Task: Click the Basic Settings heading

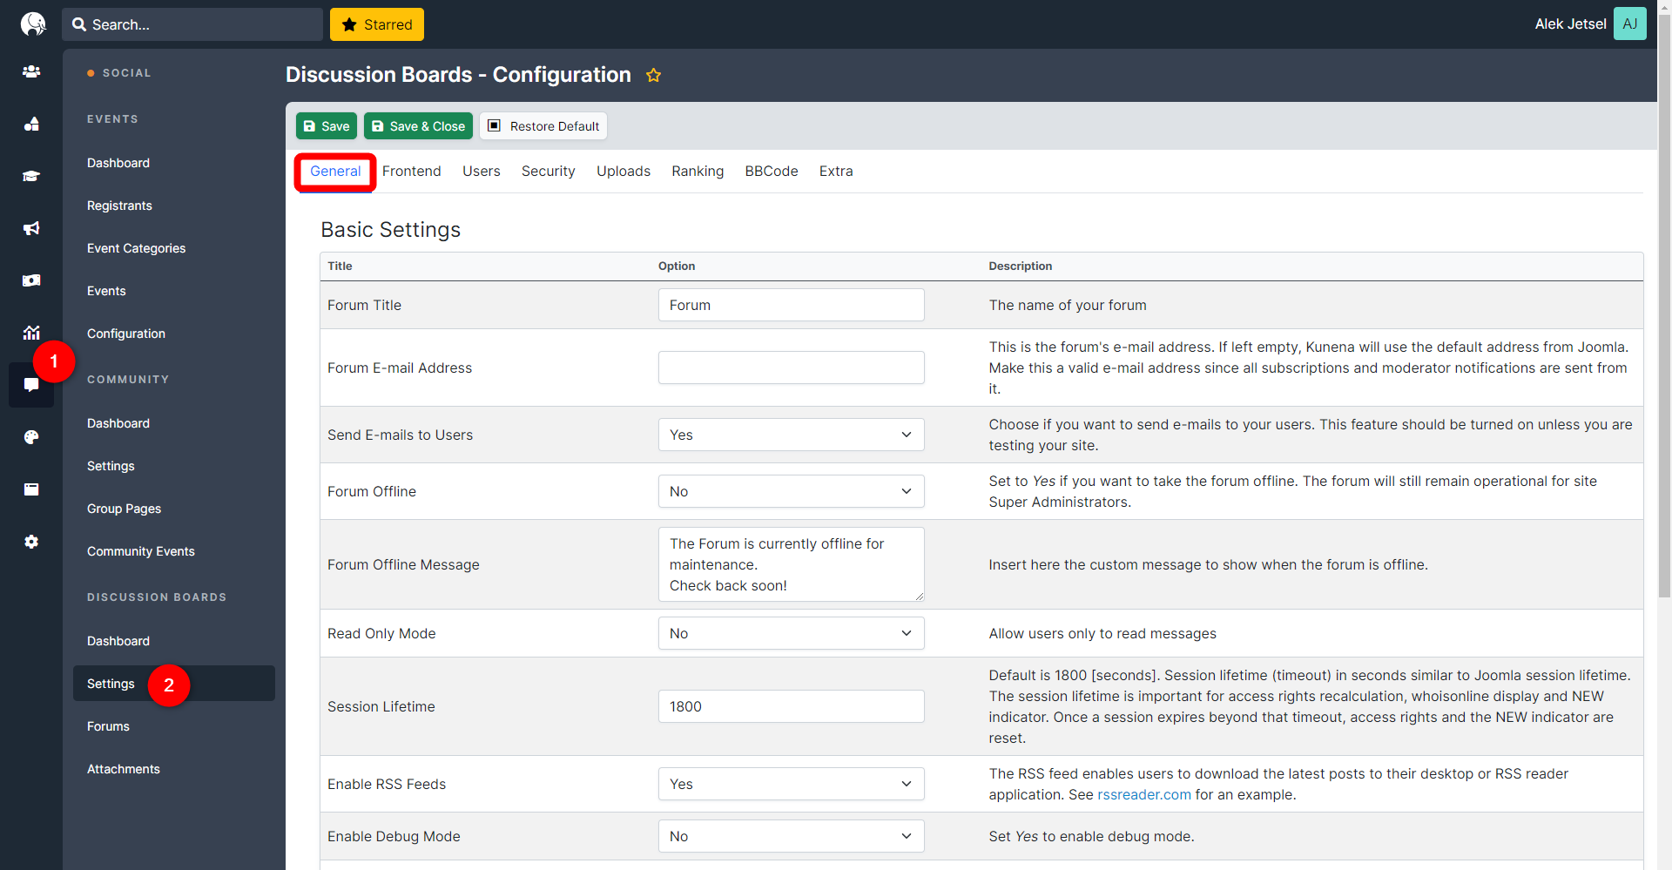Action: pyautogui.click(x=390, y=229)
